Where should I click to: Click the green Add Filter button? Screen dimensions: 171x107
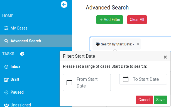(x=109, y=20)
